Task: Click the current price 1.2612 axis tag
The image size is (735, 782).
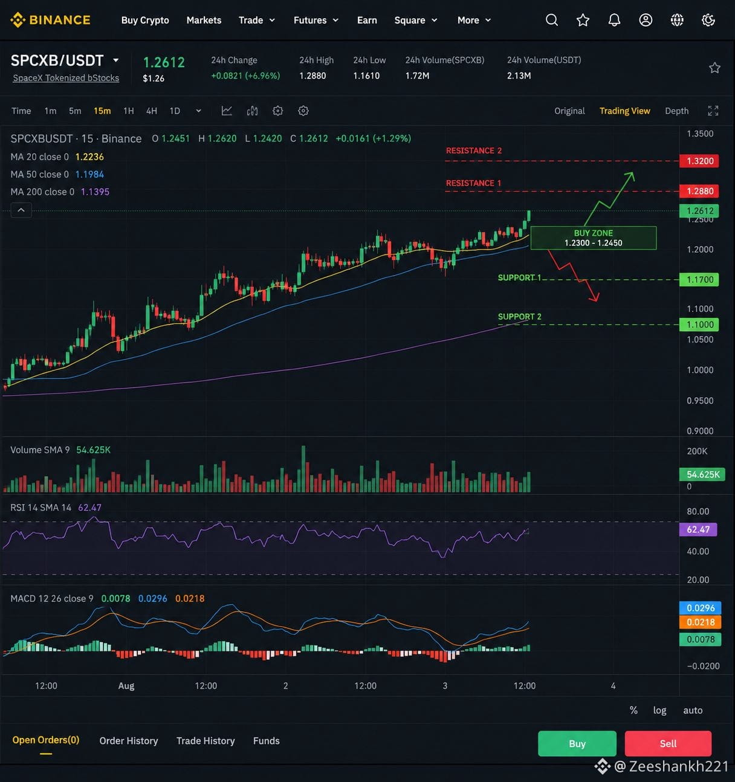Action: click(699, 211)
